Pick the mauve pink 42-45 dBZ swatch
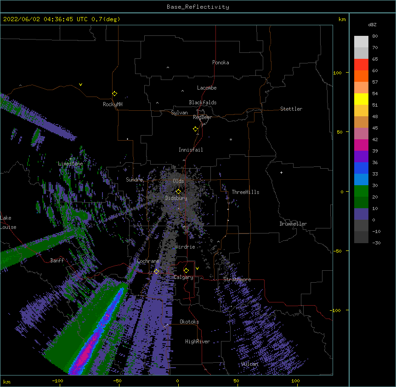 click(x=361, y=134)
